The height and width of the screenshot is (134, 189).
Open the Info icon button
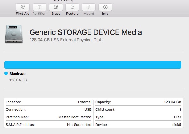[105, 7]
